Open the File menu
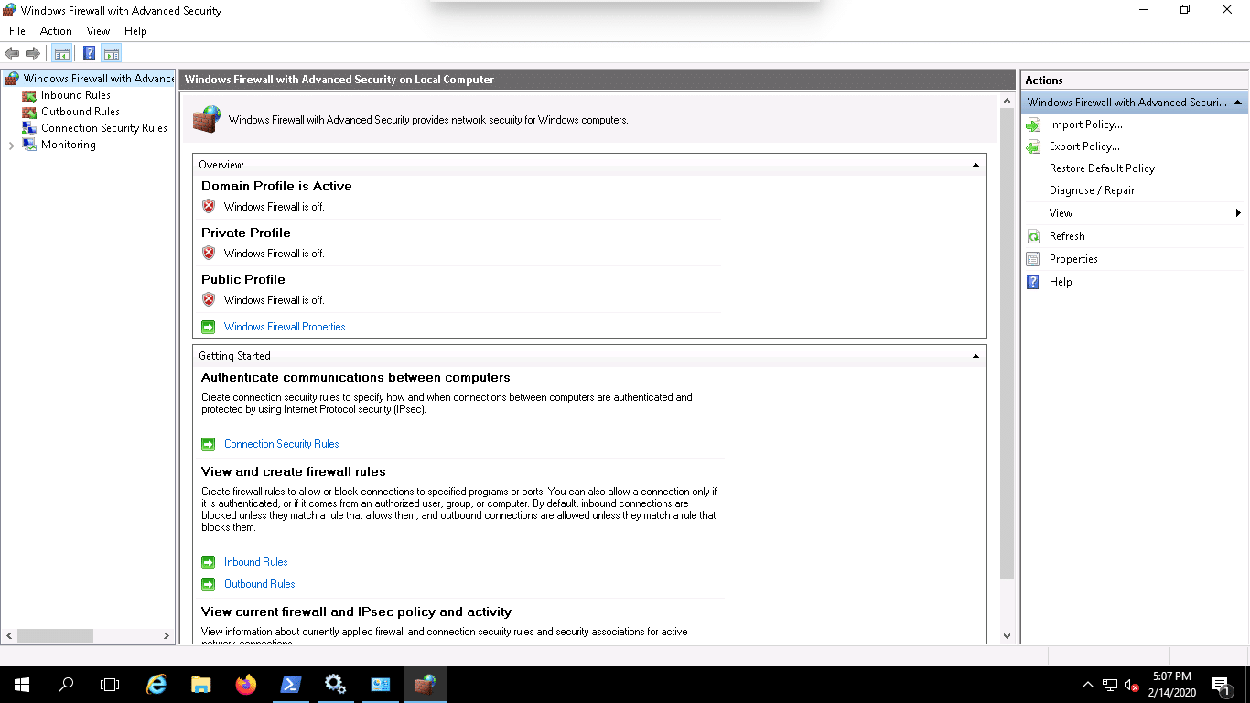1250x703 pixels. (x=16, y=31)
